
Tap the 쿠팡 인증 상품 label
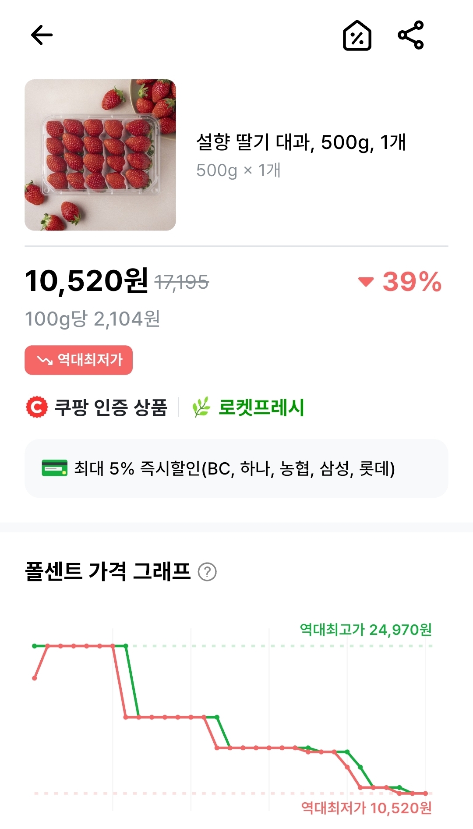click(x=111, y=407)
